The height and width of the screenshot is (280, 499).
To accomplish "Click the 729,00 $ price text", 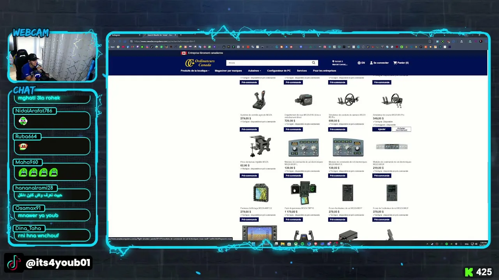I will [290, 121].
